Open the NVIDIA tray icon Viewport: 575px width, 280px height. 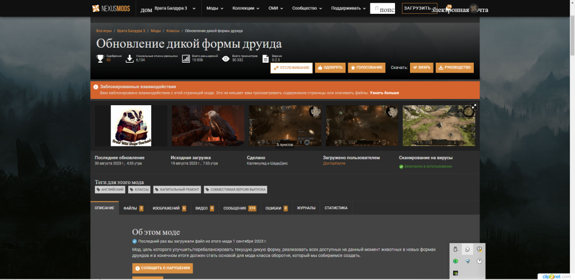[x=455, y=273]
